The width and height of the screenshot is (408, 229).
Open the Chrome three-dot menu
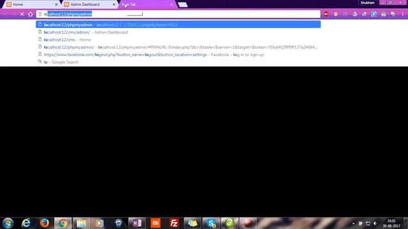point(402,14)
